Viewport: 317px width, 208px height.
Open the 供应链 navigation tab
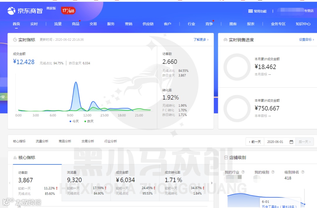[x=148, y=24]
